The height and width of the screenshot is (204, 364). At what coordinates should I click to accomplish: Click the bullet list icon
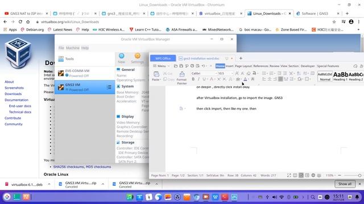click(x=264, y=73)
